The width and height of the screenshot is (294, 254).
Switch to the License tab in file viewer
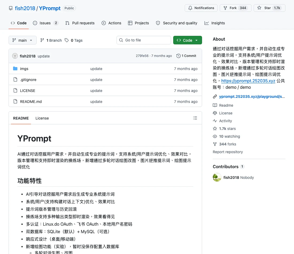pyautogui.click(x=42, y=118)
